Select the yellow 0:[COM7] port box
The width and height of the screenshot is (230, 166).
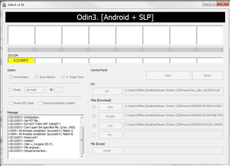(21, 61)
